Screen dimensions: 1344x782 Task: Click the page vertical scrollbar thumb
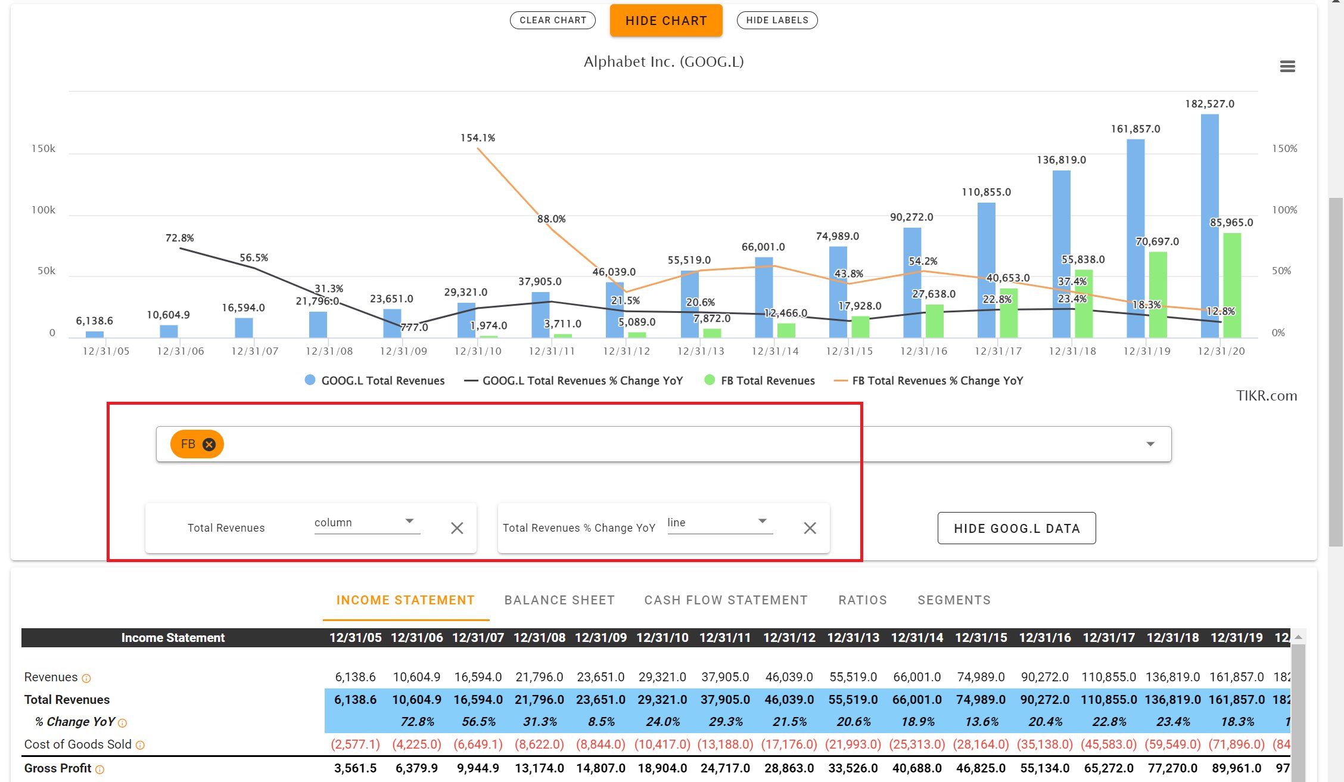(1336, 372)
